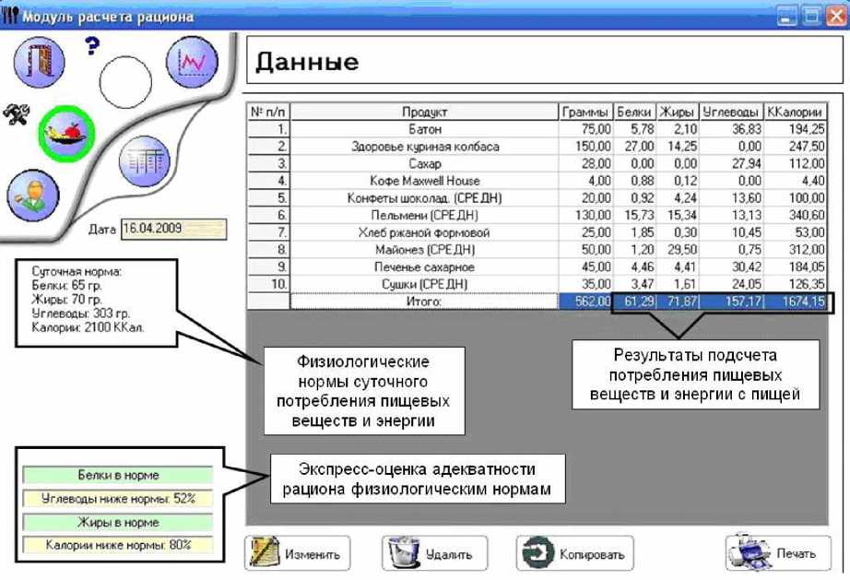Click the Жиры column header
This screenshot has height=580, width=850.
pos(677,112)
